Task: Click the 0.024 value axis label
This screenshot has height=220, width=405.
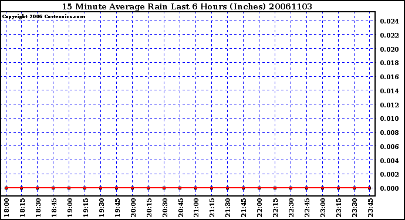Action: point(389,21)
